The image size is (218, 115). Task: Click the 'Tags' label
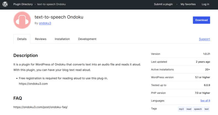coord(154,108)
